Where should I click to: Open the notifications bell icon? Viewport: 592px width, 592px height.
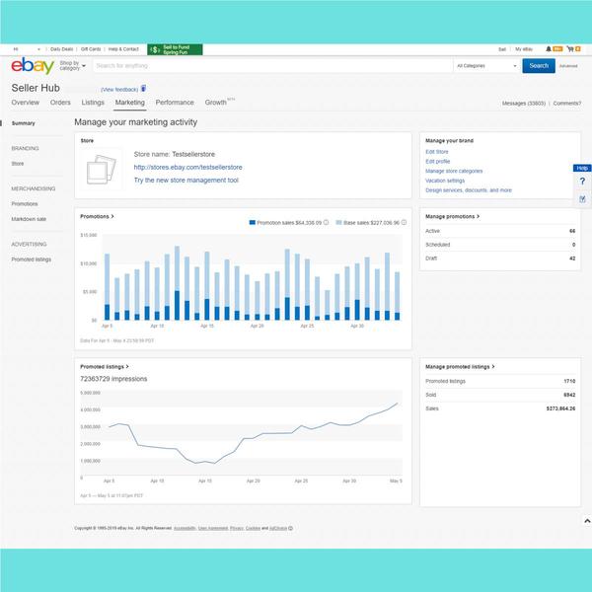click(549, 49)
